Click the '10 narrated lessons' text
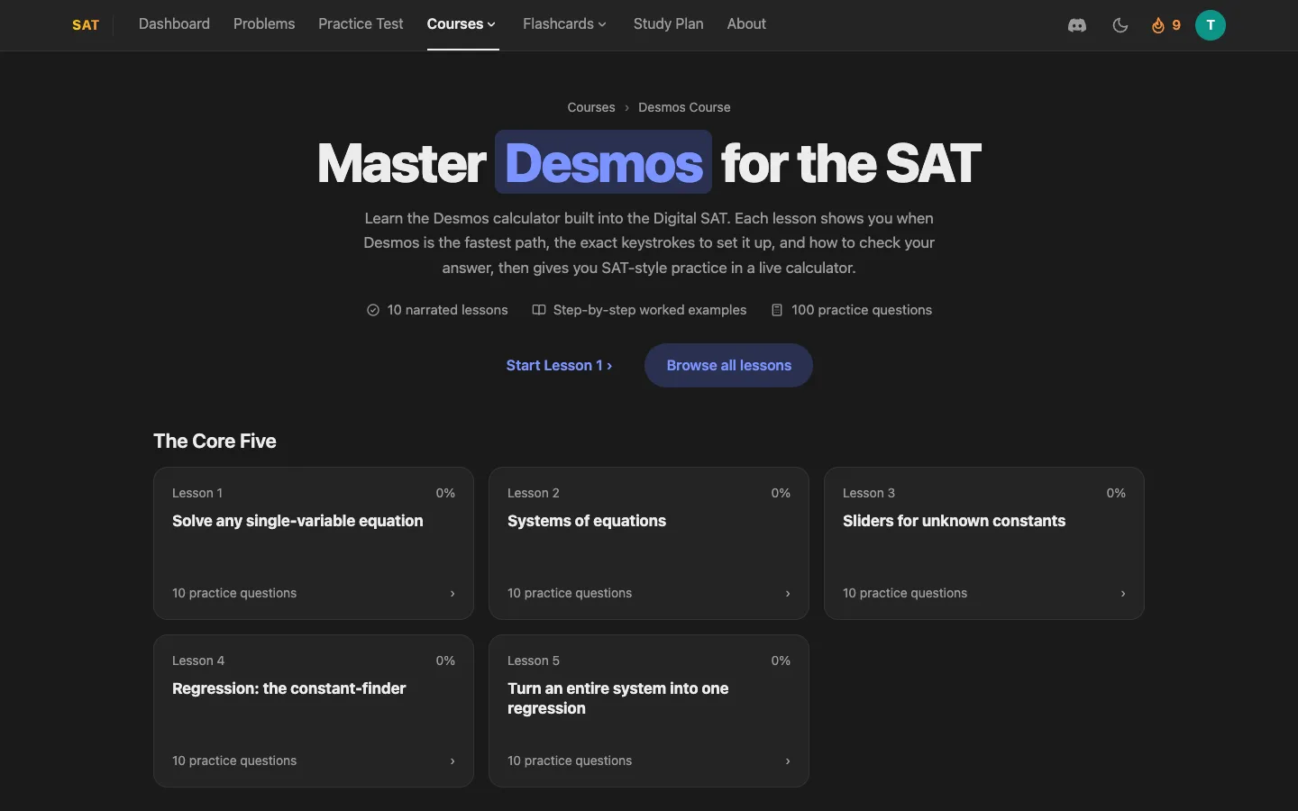 coord(447,310)
